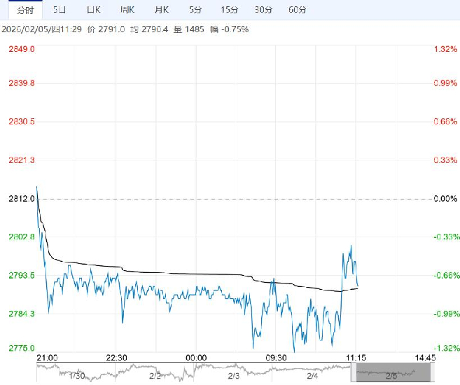
Task: Switch to 15分 interval view
Action: [230, 10]
